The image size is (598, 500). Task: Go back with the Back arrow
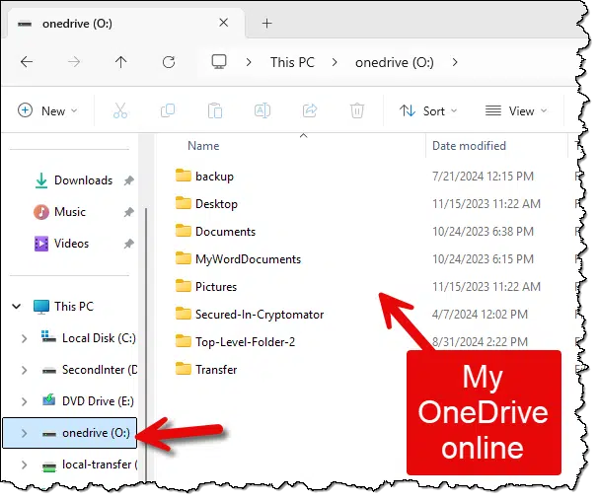tap(27, 62)
